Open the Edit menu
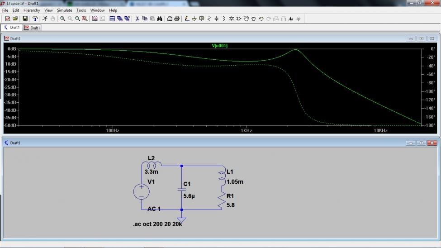Viewport: 441px width, 248px height. [16, 10]
